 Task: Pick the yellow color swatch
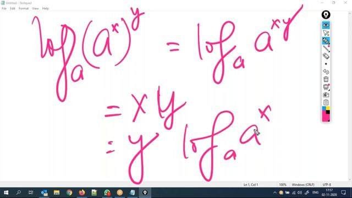[328, 108]
